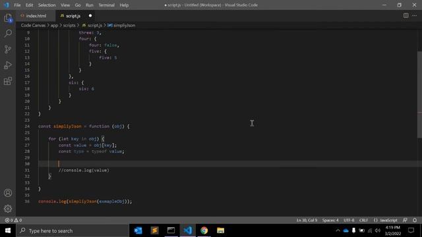The image size is (422, 237).
Task: Open the Source Control view
Action: (8, 49)
